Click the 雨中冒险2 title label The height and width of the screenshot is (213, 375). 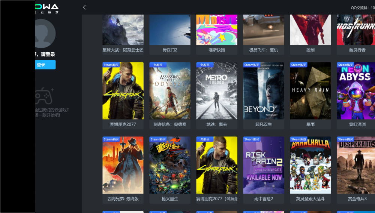(264, 199)
